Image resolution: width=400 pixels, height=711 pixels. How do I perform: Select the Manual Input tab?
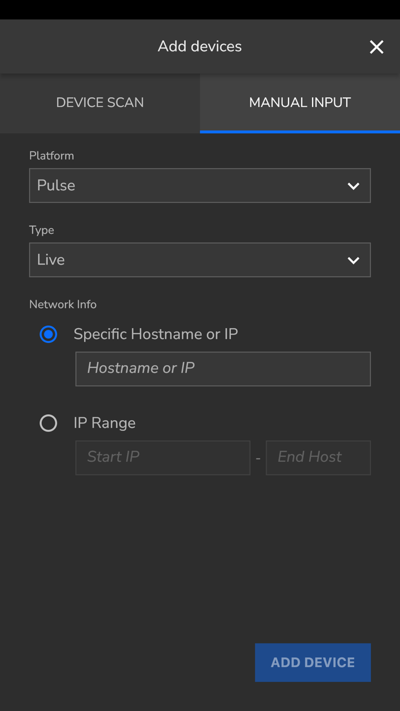click(x=299, y=103)
